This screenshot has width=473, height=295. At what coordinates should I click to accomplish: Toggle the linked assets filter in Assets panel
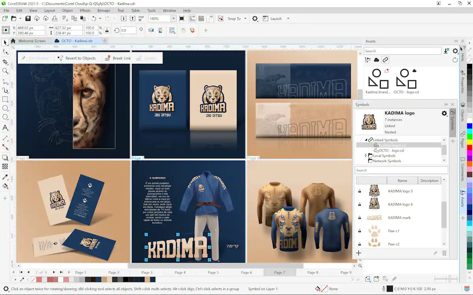tap(384, 60)
